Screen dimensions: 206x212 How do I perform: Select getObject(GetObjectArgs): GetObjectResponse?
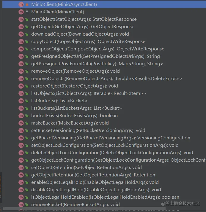tap(83, 27)
